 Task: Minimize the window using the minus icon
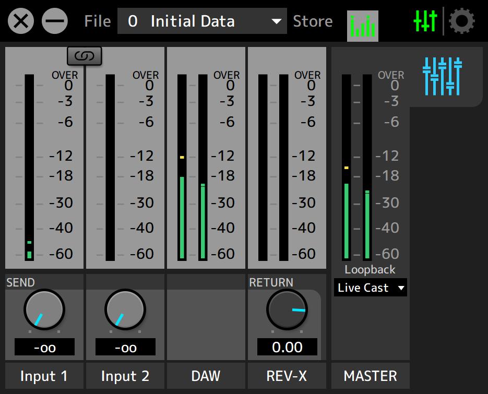pos(55,21)
